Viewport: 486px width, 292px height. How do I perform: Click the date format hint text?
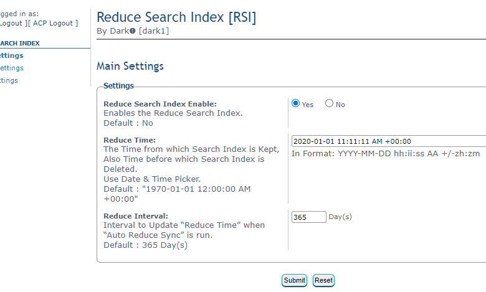click(385, 154)
